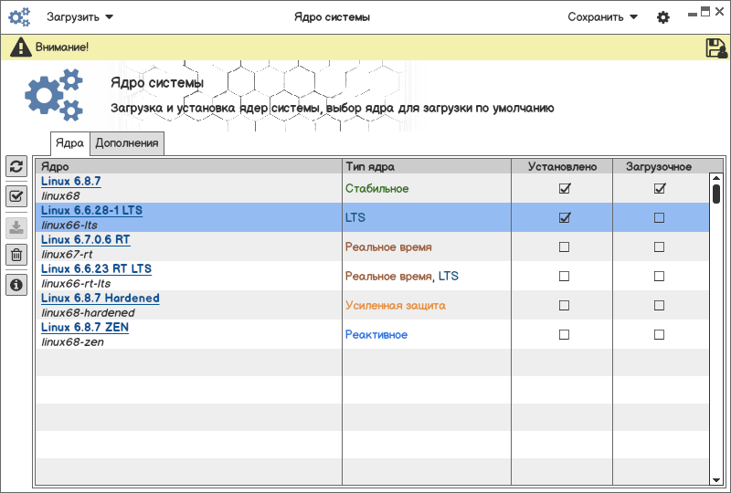Open the settings gear in title bar

pyautogui.click(x=663, y=17)
